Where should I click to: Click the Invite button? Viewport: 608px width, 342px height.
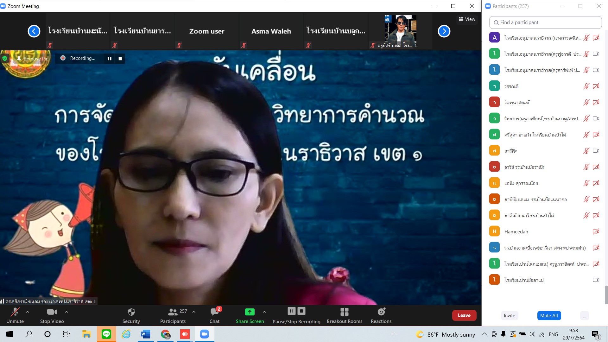509,316
